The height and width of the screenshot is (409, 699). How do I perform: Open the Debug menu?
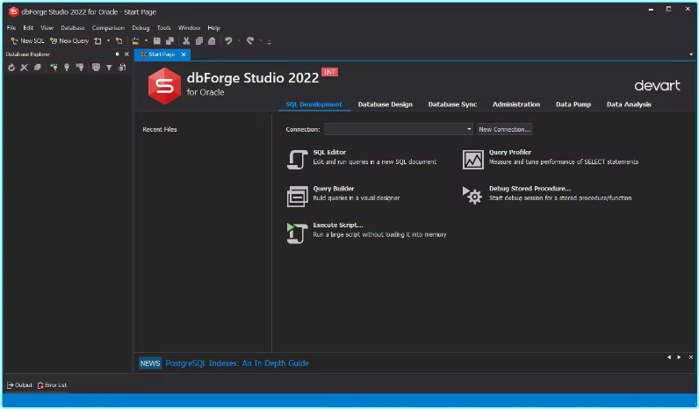[x=141, y=27]
